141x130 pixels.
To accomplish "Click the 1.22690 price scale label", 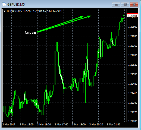I will pos(133,55).
